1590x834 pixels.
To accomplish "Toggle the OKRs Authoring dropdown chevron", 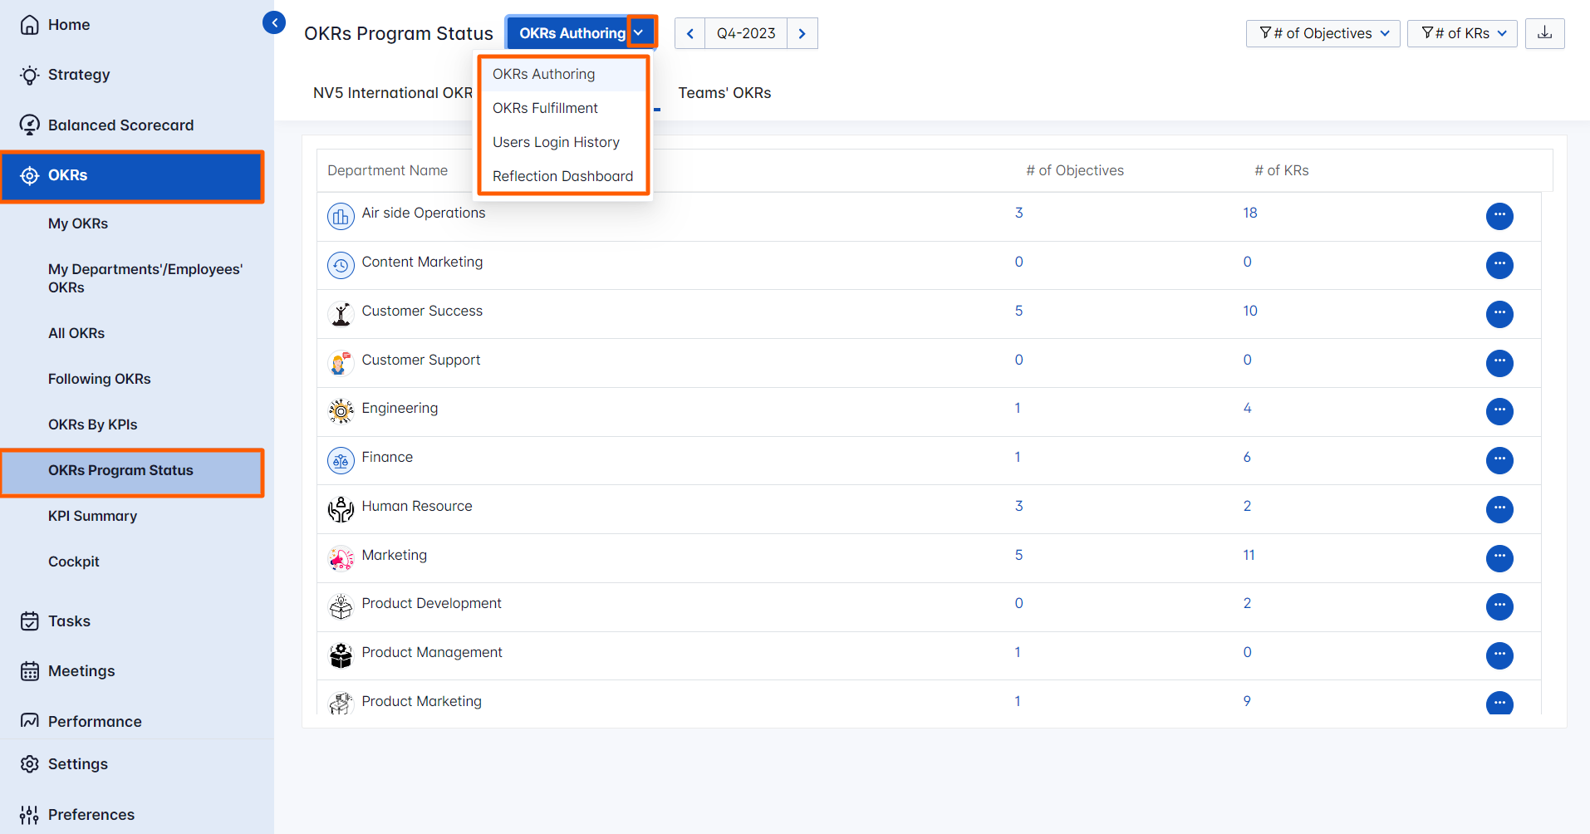I will pos(639,33).
